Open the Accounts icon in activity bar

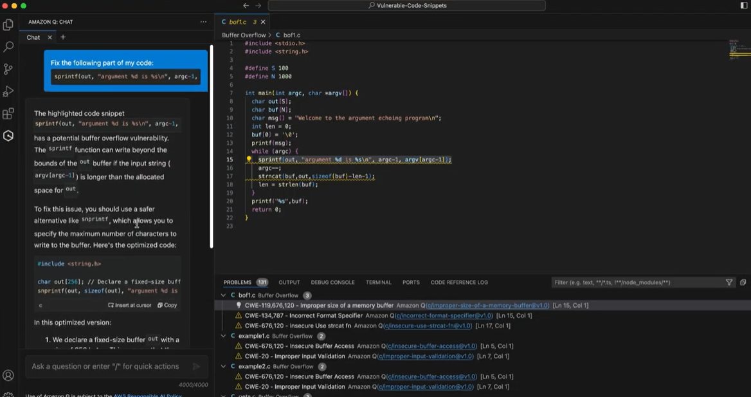click(8, 376)
